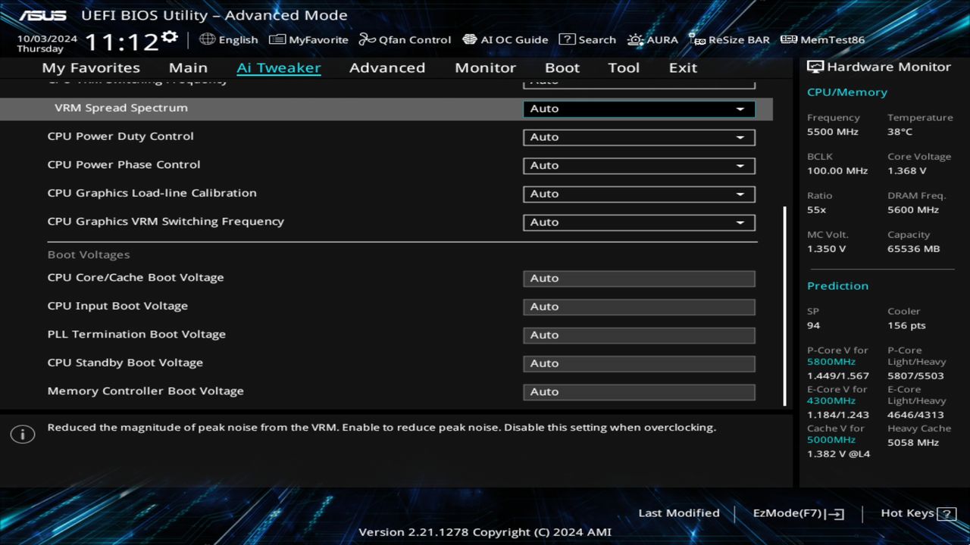
Task: Launch the AI OC Guide
Action: point(505,39)
